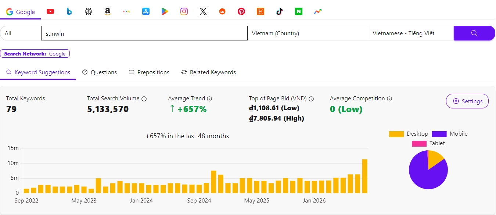Click the 15m y-axis label
This screenshot has height=215, width=496.
(13, 148)
